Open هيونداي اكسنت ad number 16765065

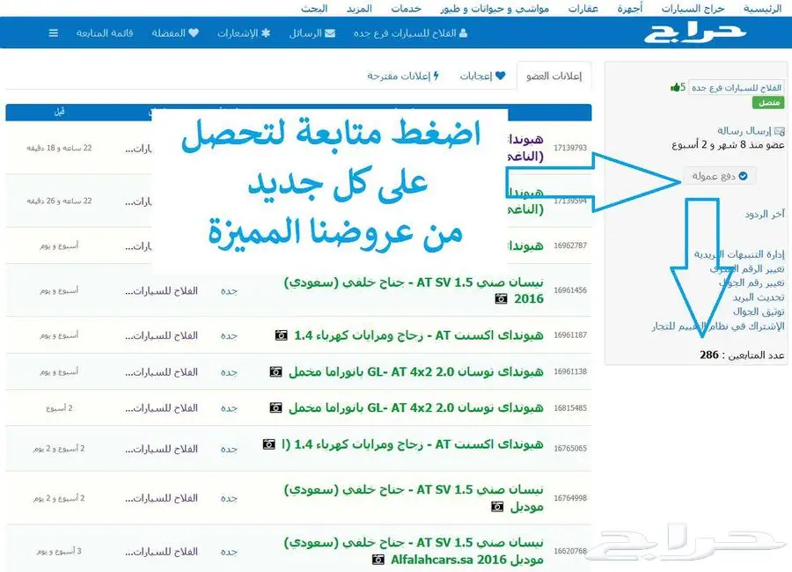click(x=412, y=444)
